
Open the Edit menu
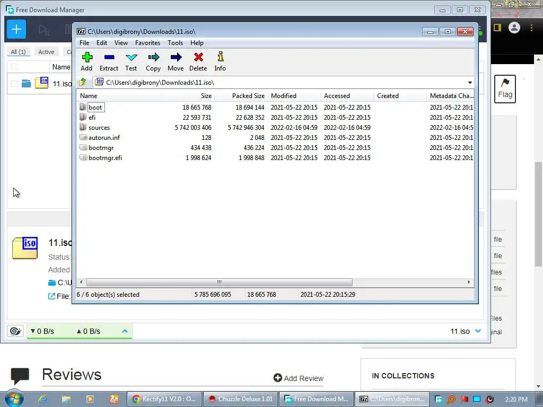(x=101, y=43)
